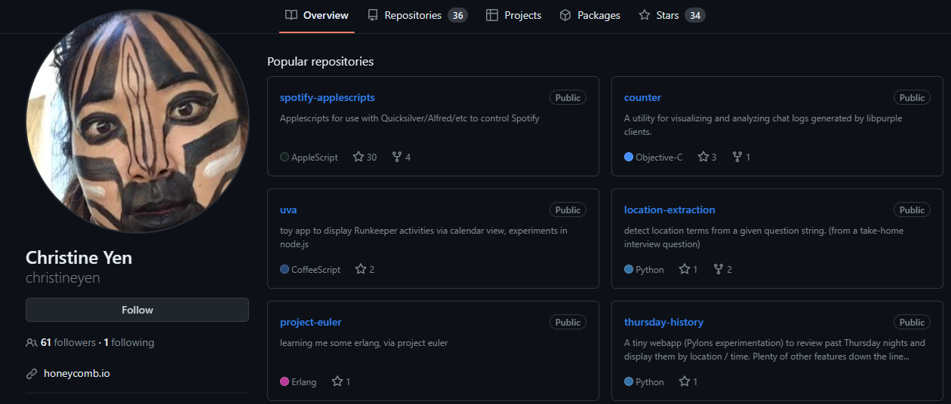Open the project-euler repository

pos(311,322)
